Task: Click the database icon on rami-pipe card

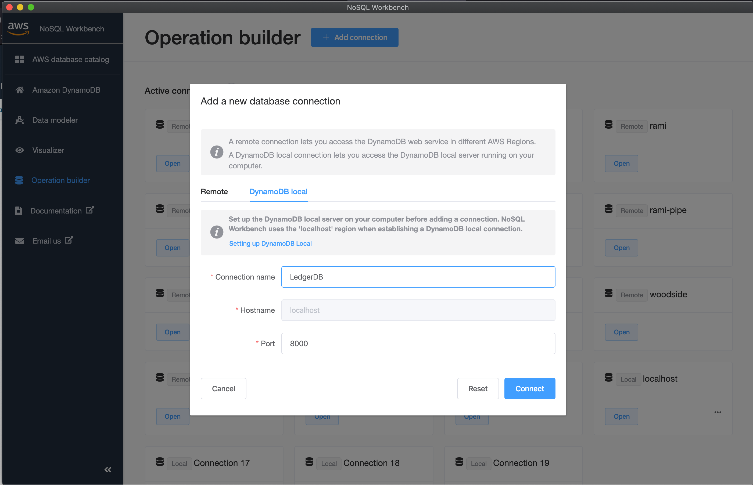Action: (609, 209)
